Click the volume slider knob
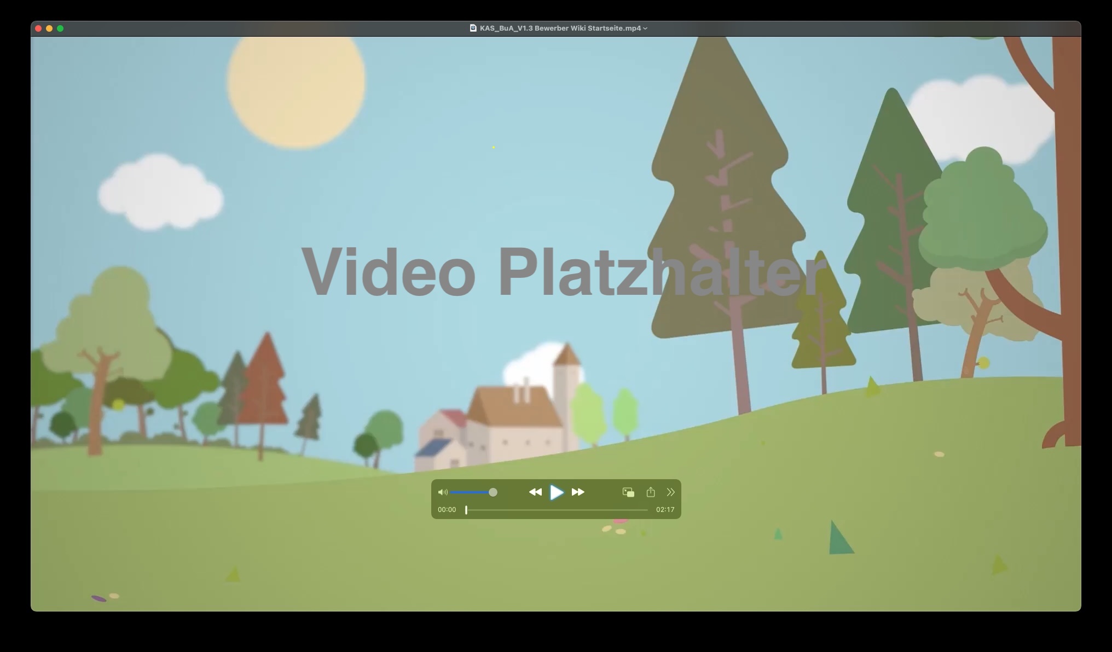 click(493, 492)
